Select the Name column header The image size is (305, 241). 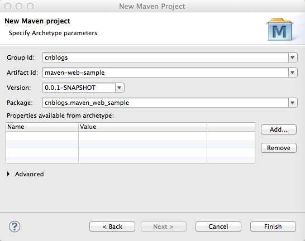42,127
